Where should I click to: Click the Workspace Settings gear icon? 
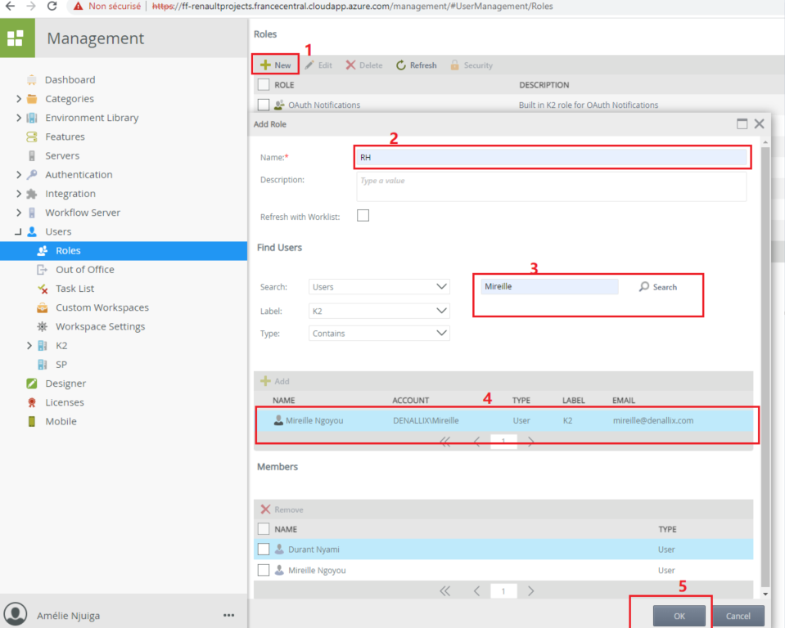click(x=43, y=326)
